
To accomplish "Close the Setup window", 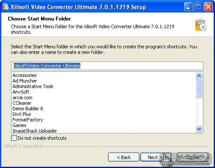I will pyautogui.click(x=208, y=6).
